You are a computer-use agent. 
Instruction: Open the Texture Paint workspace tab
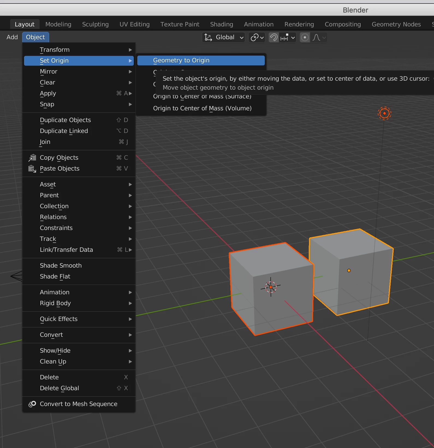click(180, 24)
